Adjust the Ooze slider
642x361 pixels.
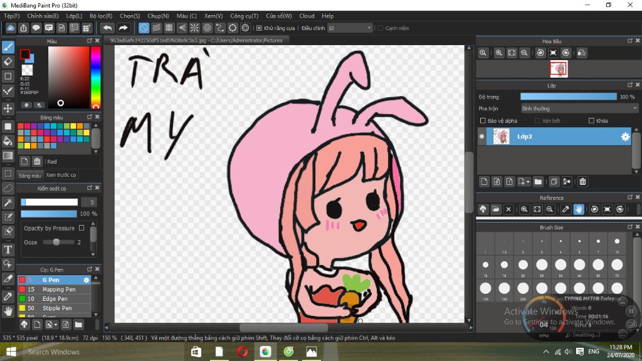coord(58,243)
